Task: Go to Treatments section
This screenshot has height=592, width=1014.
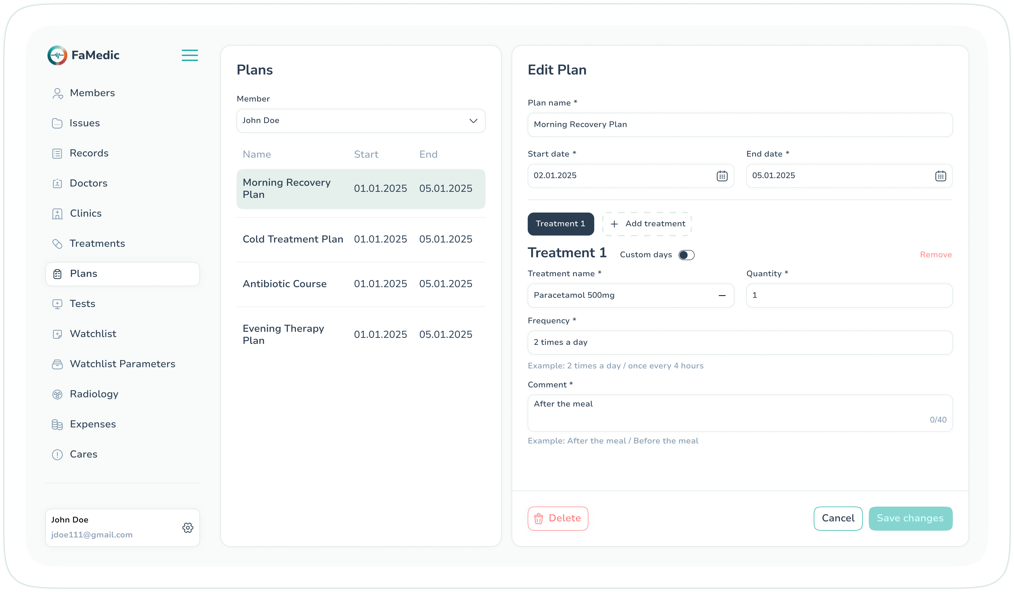Action: pyautogui.click(x=122, y=244)
